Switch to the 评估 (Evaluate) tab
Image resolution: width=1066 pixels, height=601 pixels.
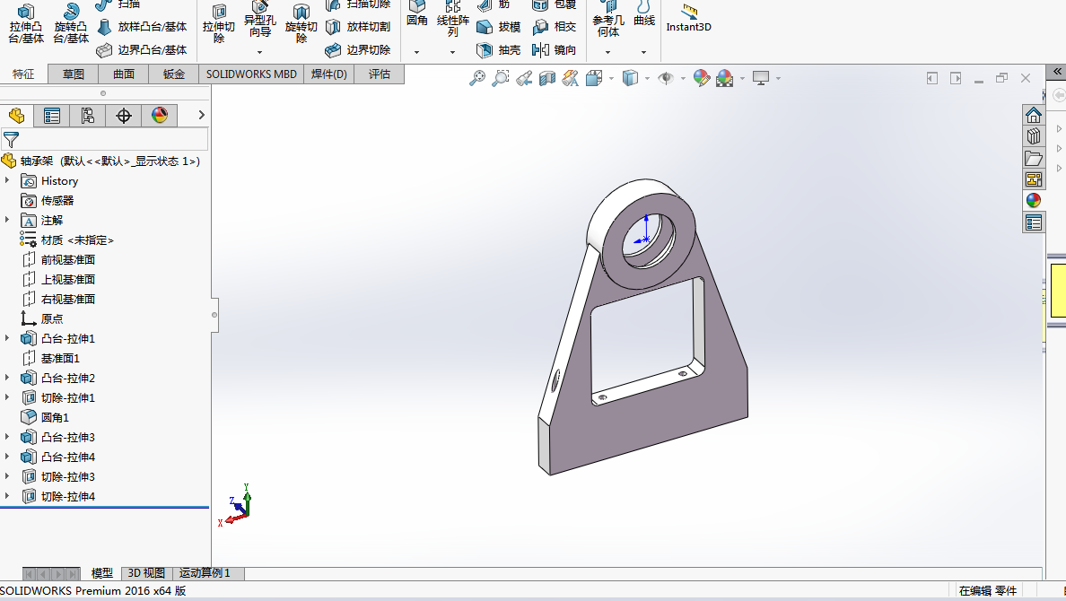pyautogui.click(x=380, y=74)
